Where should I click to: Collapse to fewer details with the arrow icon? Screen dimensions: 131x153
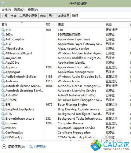[4, 147]
